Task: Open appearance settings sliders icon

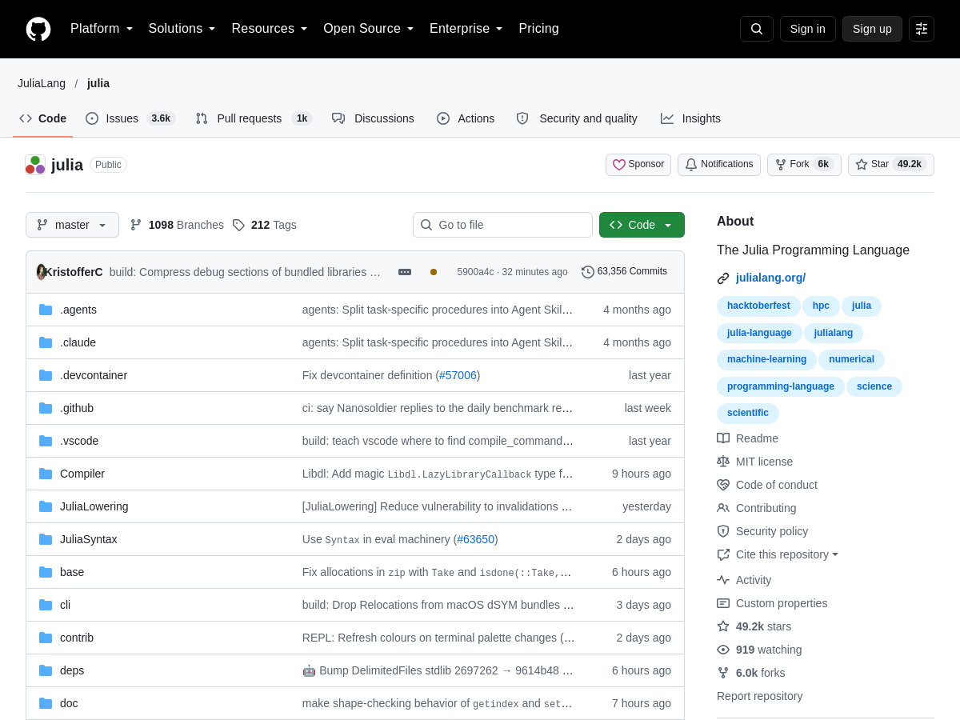Action: point(922,29)
